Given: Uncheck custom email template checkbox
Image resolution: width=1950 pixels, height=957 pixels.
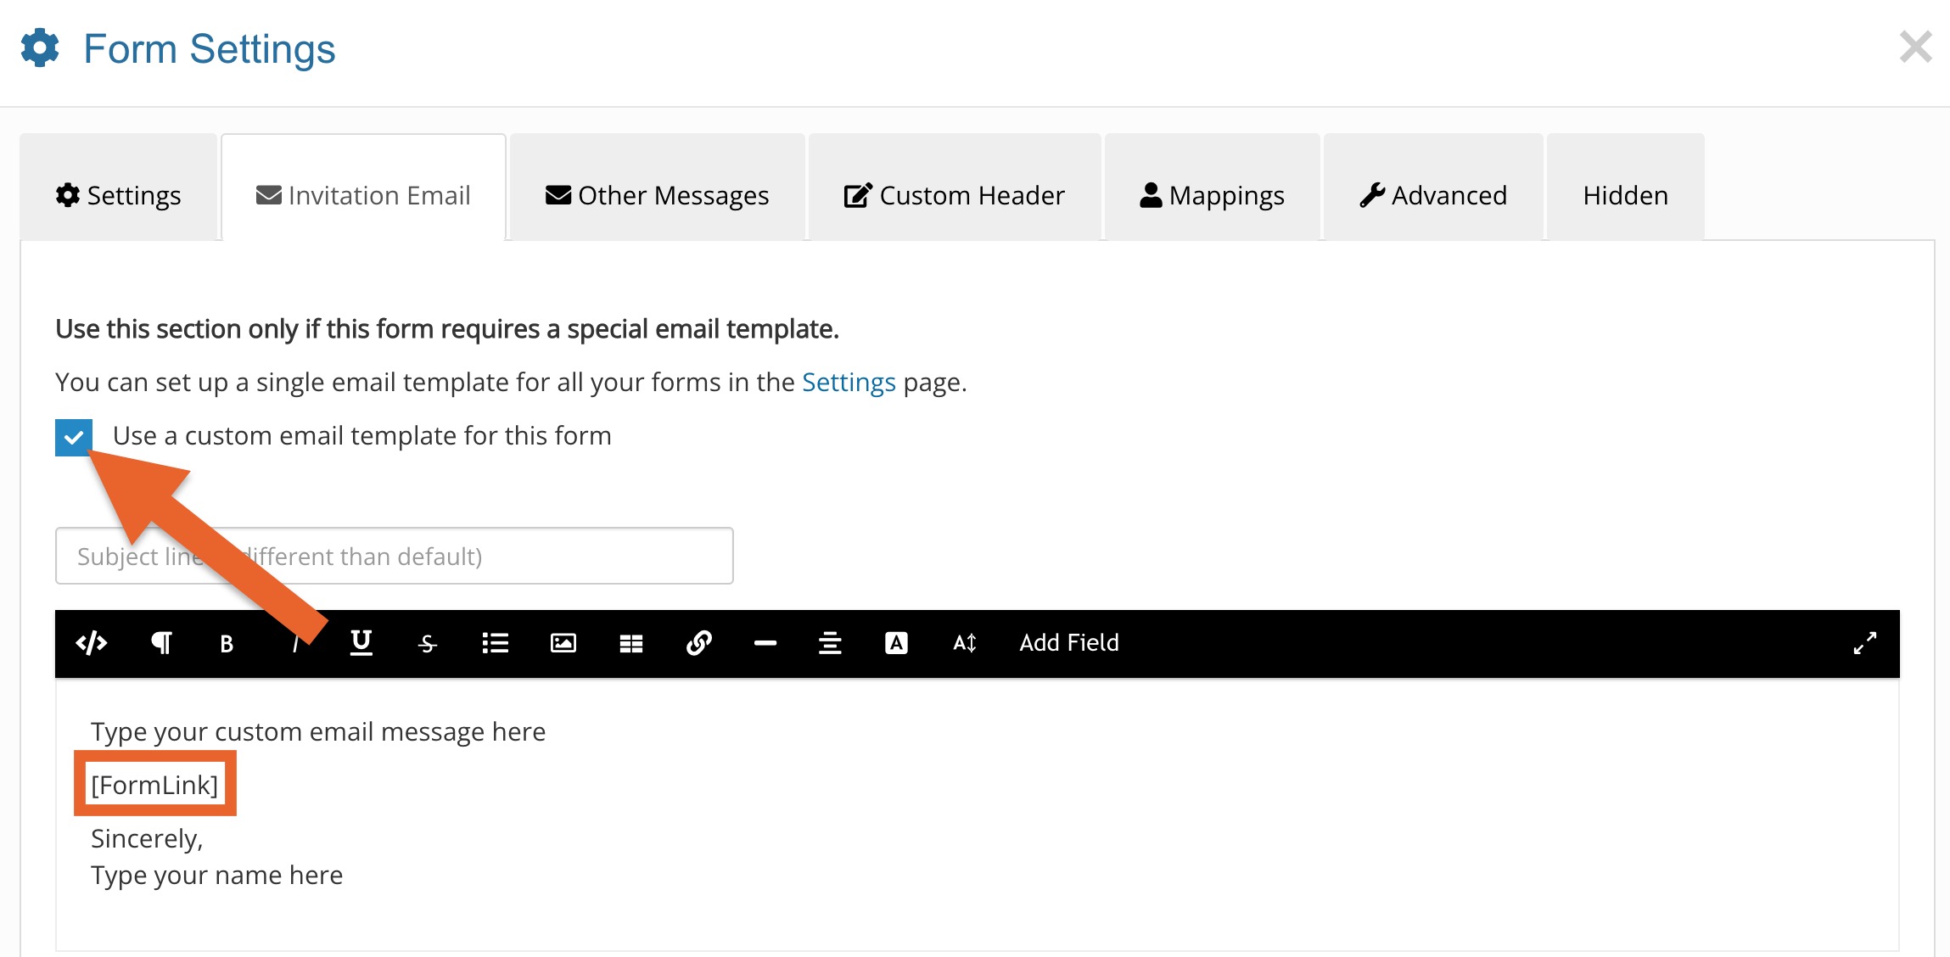Looking at the screenshot, I should [74, 437].
